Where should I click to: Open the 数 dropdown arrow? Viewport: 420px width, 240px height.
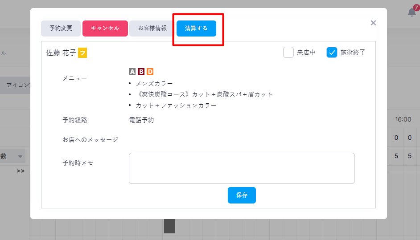[20, 156]
